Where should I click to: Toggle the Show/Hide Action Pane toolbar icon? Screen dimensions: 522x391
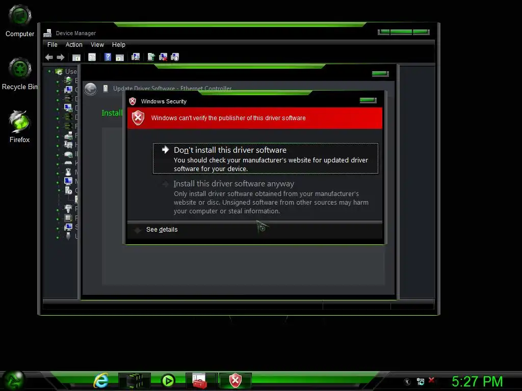click(120, 57)
